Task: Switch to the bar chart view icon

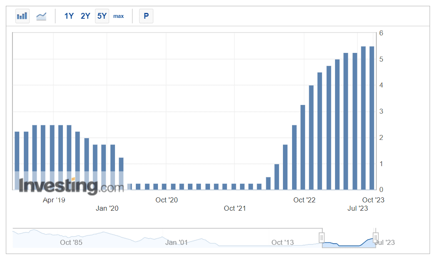Action: coord(22,16)
